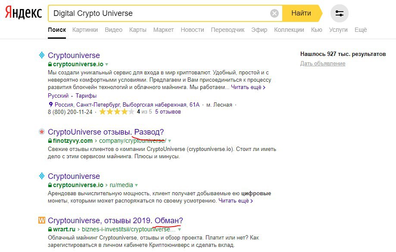Screen dimensions: 396x252
Task: Clear the search query with the X icon
Action: click(x=274, y=13)
